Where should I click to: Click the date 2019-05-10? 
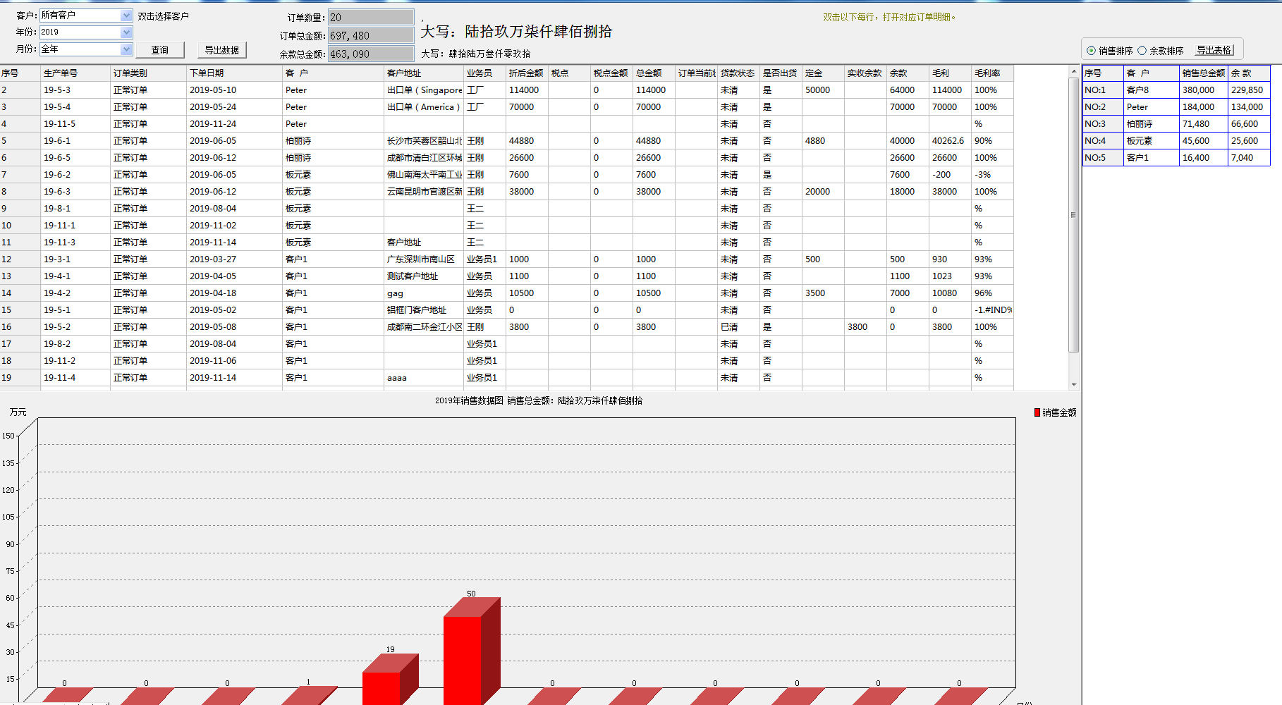click(213, 90)
